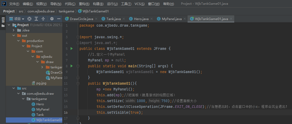Switch to the MyPanel.java tab
Image resolution: width=292 pixels, height=124 pixels.
pyautogui.click(x=171, y=19)
